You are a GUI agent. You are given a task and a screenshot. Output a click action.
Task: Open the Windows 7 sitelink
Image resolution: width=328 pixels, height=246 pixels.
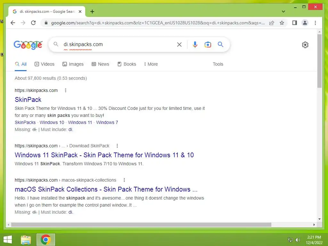click(x=107, y=122)
